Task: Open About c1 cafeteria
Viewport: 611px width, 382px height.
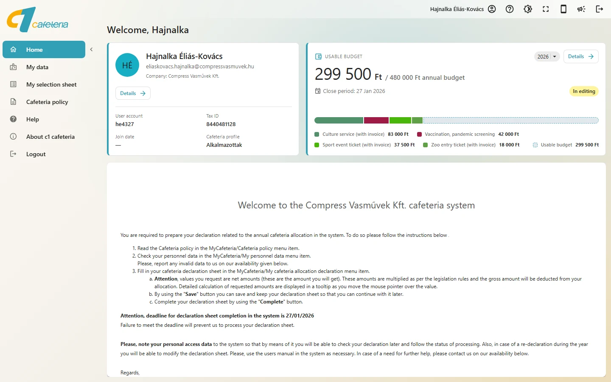Action: coord(44,137)
